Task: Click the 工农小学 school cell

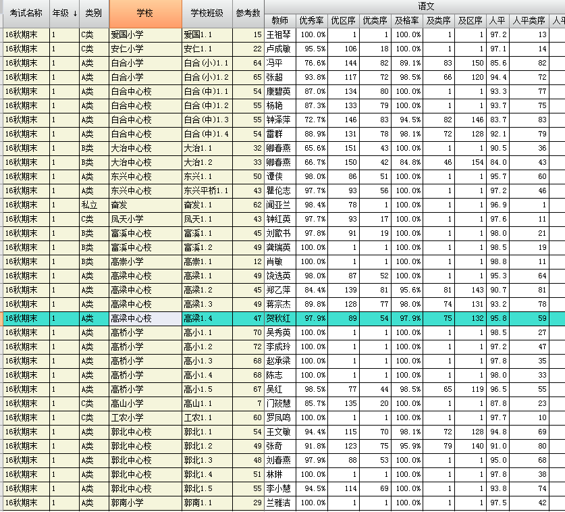Action: [x=144, y=418]
